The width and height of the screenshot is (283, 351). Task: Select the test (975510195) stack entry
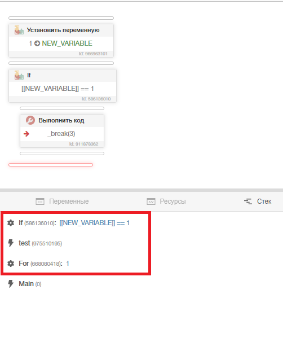[40, 243]
